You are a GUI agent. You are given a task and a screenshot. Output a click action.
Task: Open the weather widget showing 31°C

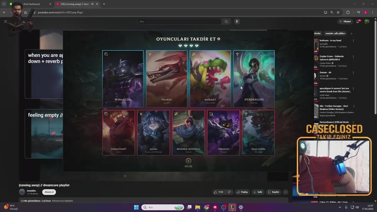[x=11, y=207]
